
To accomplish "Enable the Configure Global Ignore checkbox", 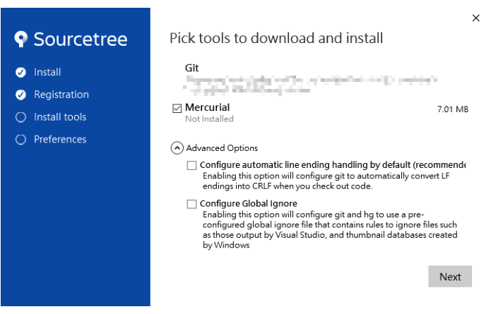I will tap(191, 204).
